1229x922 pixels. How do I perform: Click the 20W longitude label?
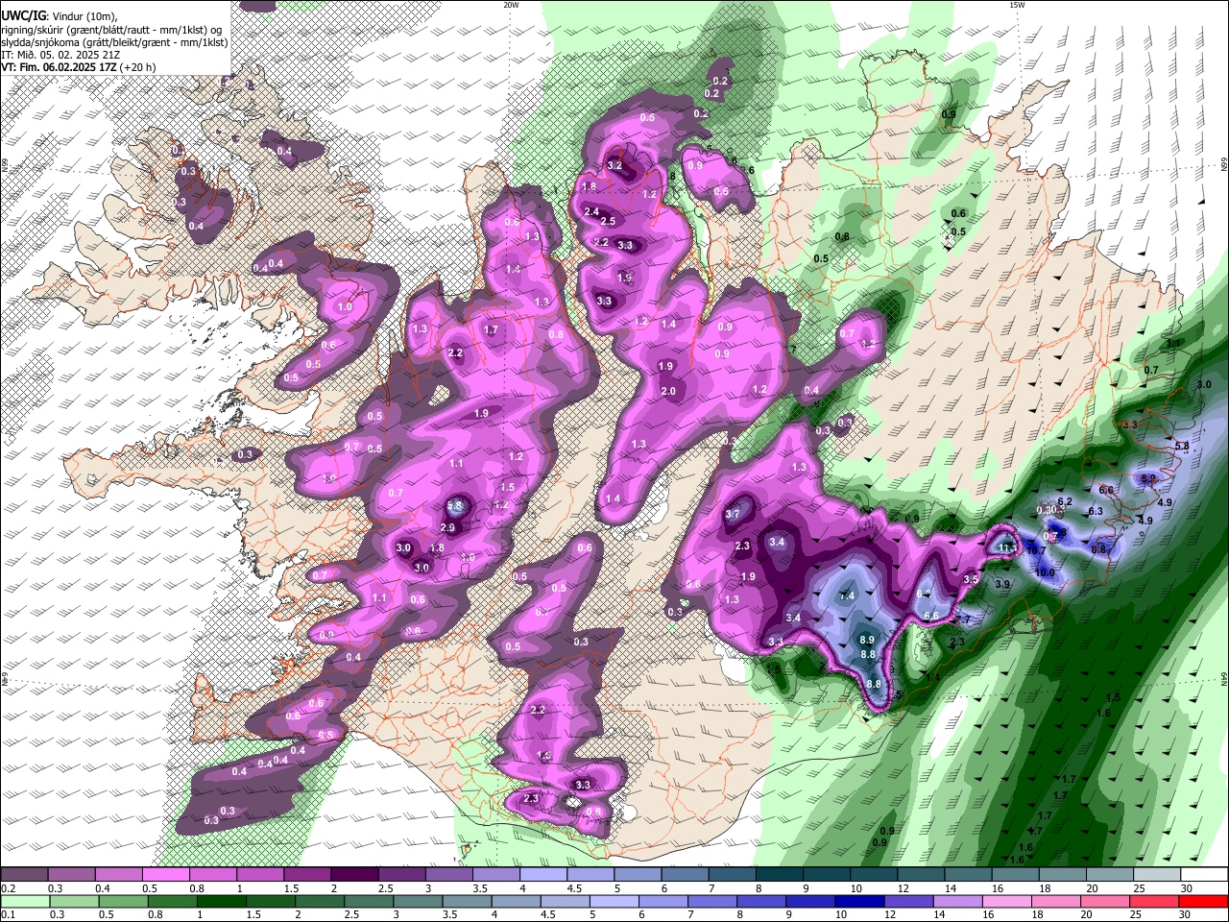(x=511, y=5)
